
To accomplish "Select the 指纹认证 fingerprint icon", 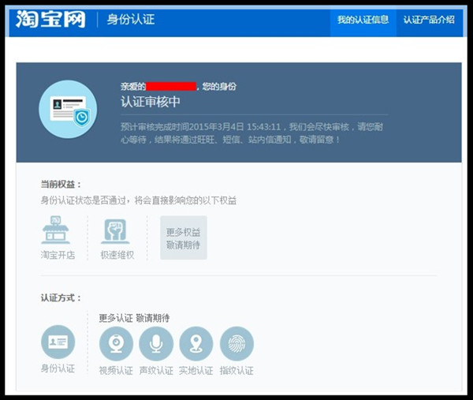I will click(236, 344).
